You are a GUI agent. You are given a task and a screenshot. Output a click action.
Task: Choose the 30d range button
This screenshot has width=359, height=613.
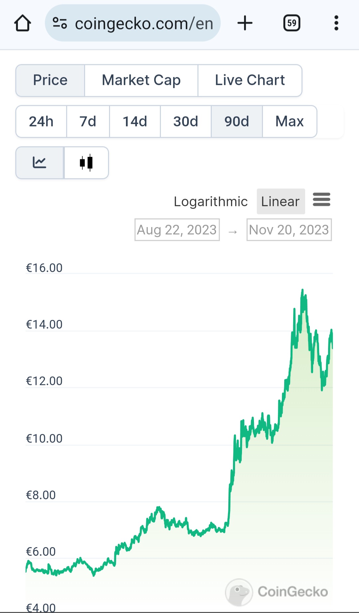pyautogui.click(x=185, y=121)
